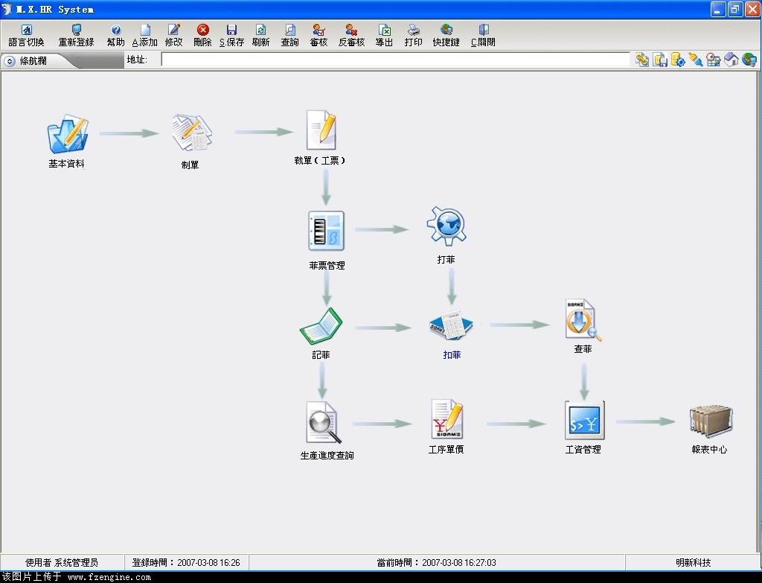The width and height of the screenshot is (762, 583).
Task: Click the home house icon
Action: point(731,60)
